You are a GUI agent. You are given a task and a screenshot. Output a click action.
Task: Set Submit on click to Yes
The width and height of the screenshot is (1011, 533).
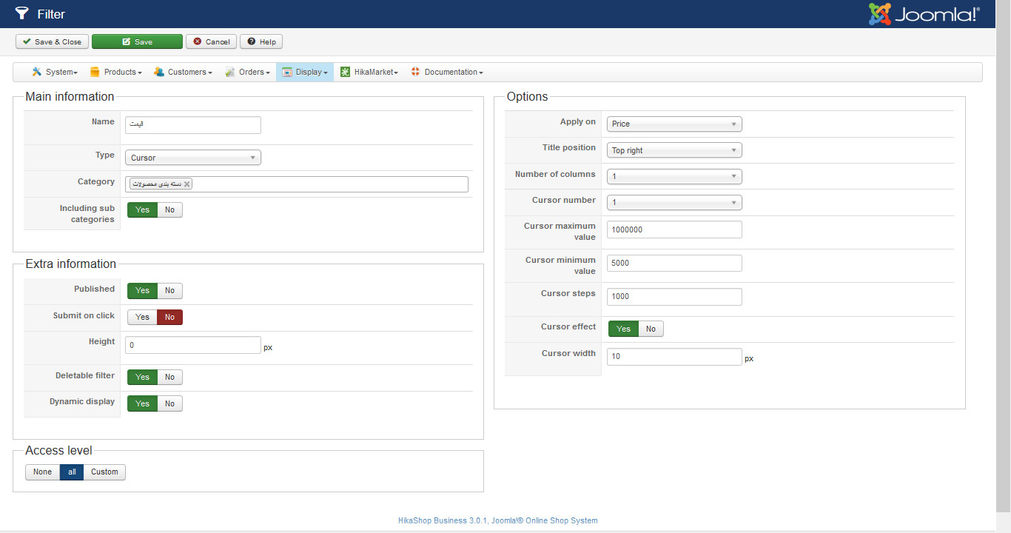click(x=142, y=317)
